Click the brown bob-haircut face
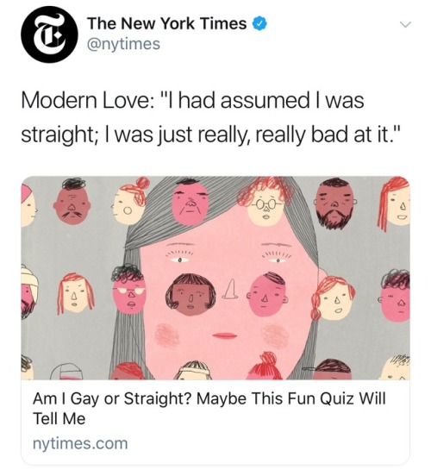Image resolution: width=431 pixels, height=476 pixels. 191,294
